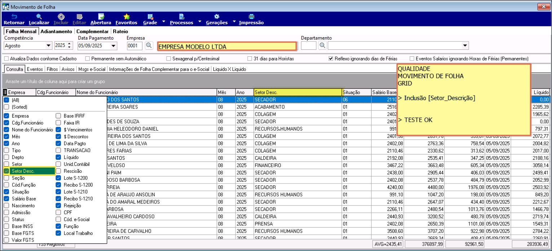Enable Atualiza Dados conforme Cadastro checkbox
The image size is (552, 251).
[6, 58]
